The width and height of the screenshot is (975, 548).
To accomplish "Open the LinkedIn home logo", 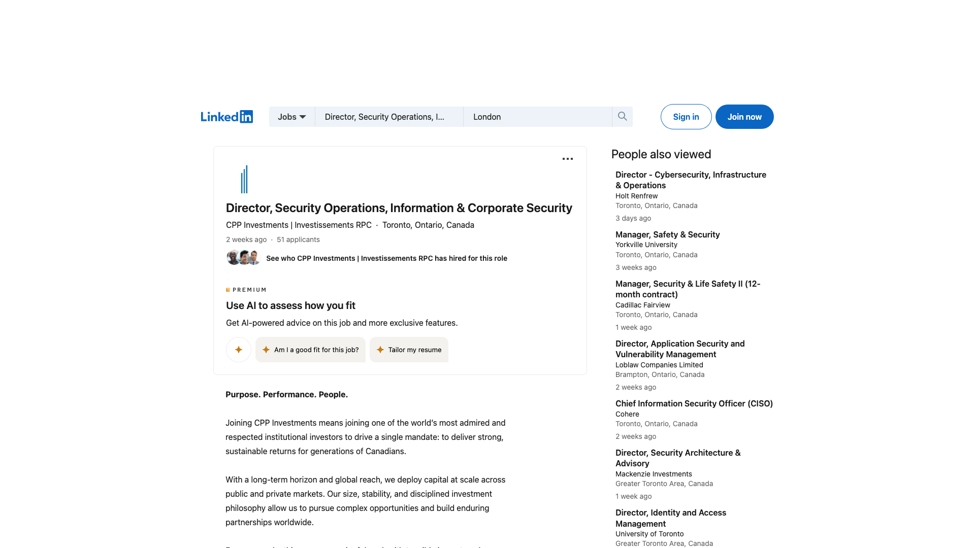I will click(x=226, y=117).
